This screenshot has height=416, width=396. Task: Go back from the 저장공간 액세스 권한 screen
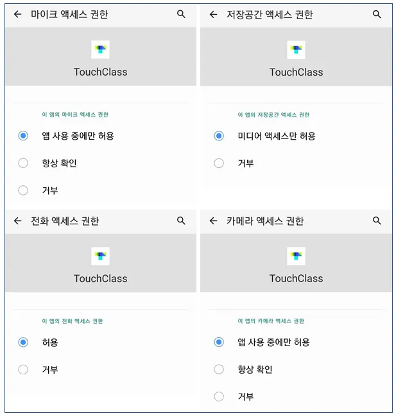[214, 14]
